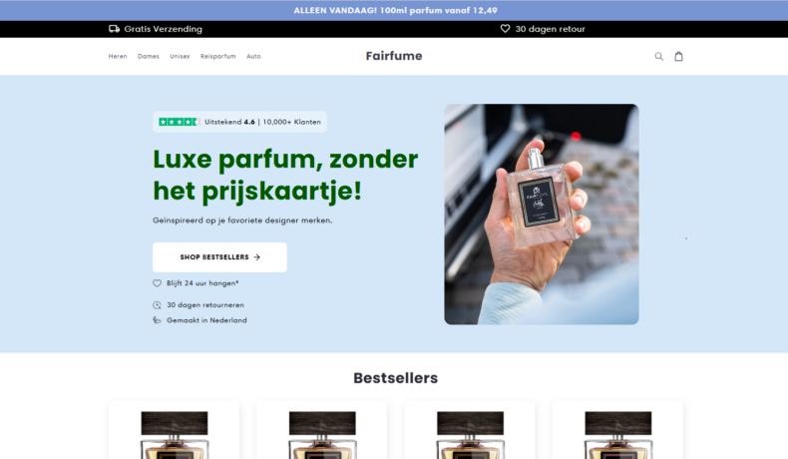
Task: Click the Fairfume logo
Action: click(394, 56)
